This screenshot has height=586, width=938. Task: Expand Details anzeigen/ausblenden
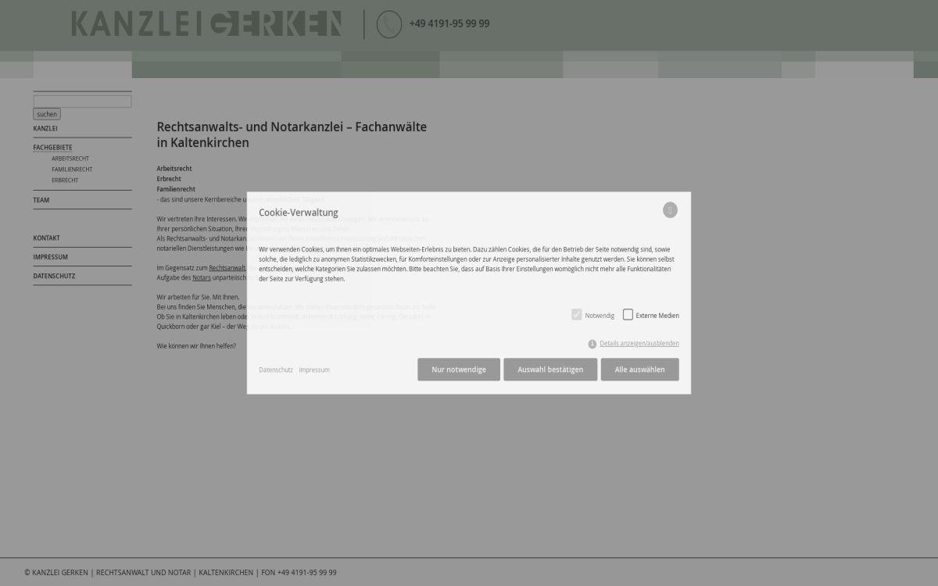pyautogui.click(x=639, y=343)
